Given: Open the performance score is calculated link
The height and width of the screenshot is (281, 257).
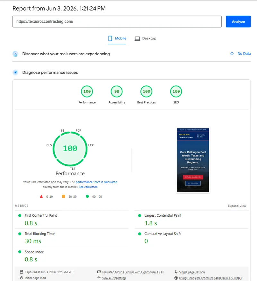Looking at the screenshot, I should pos(96,182).
